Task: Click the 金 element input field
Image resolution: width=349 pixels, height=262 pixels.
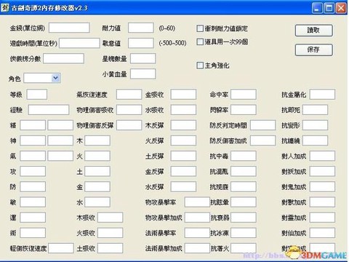Action: point(97,186)
